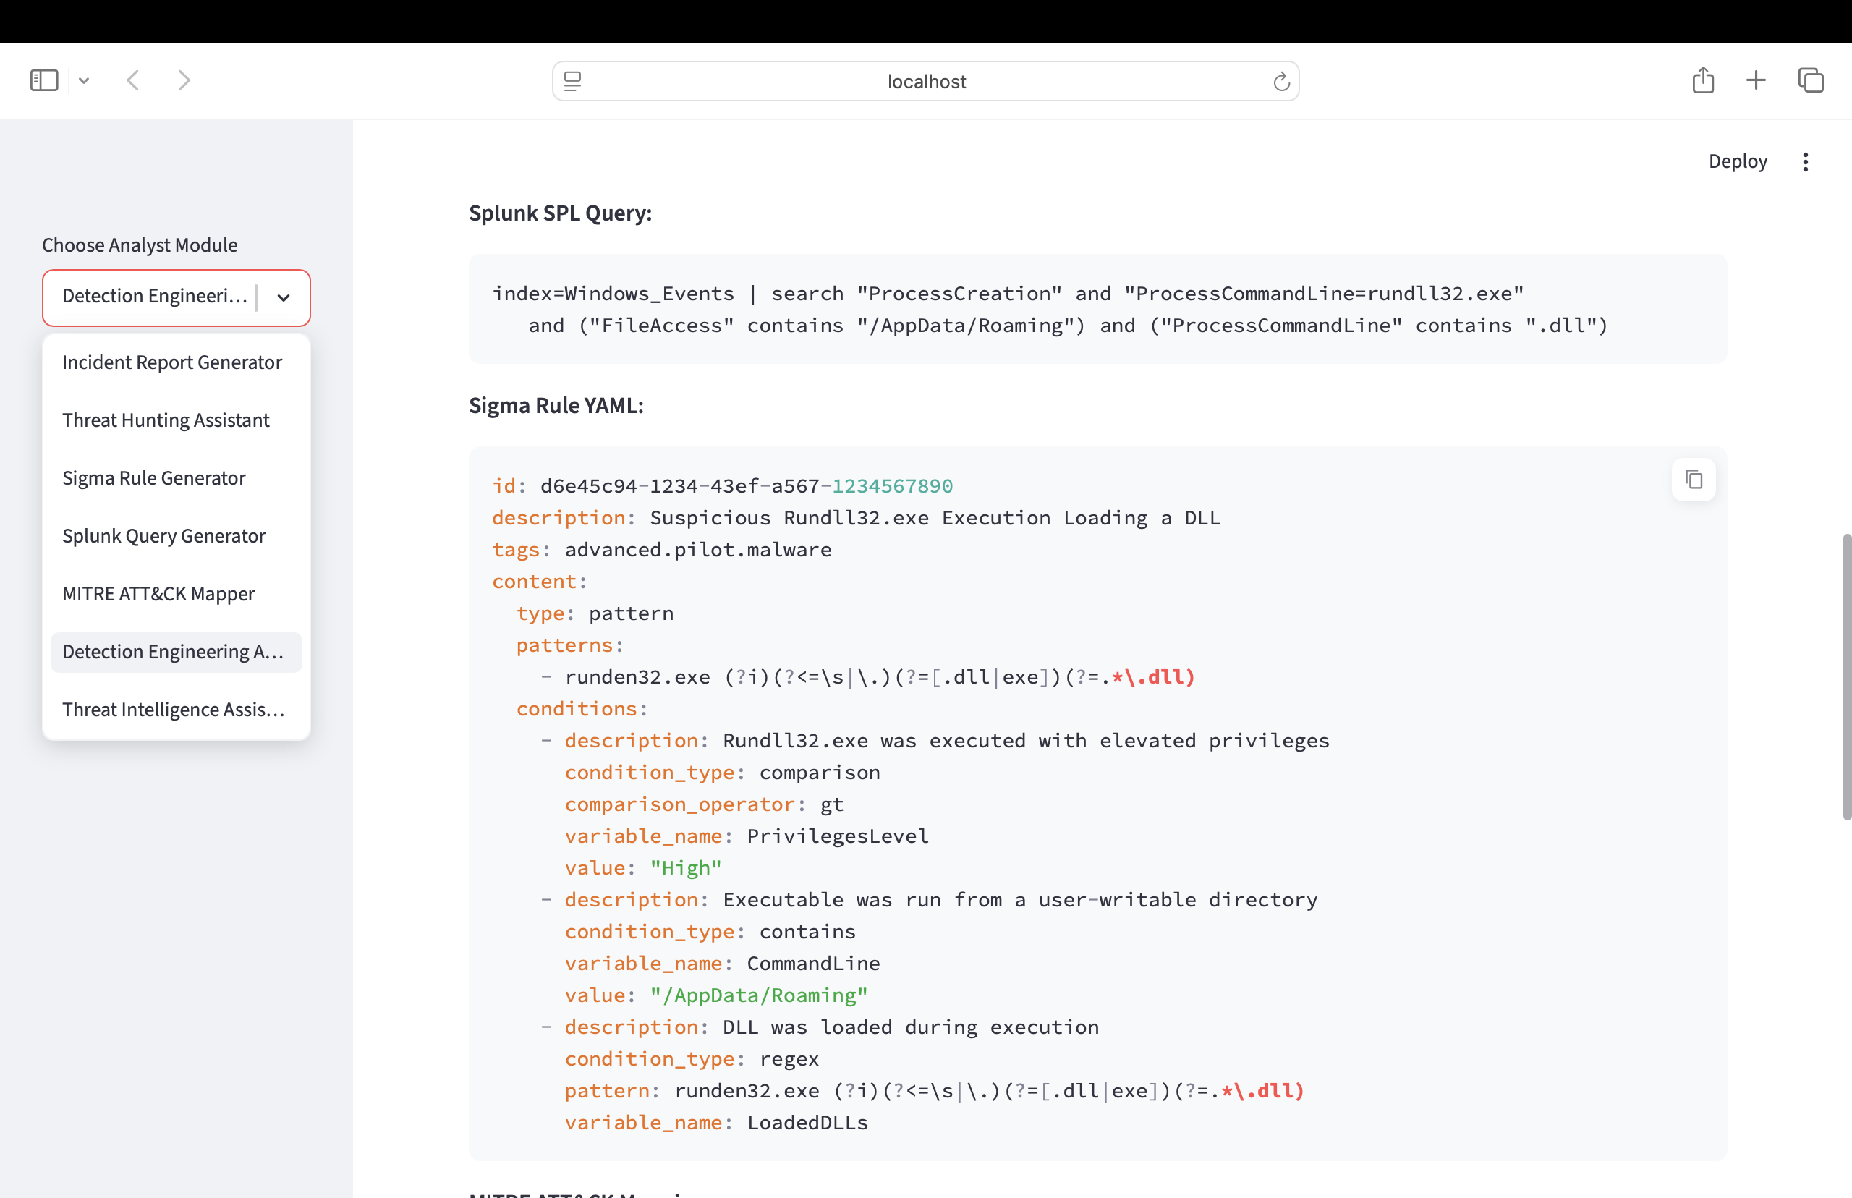Click the "patterns:" key in YAML

pos(570,645)
